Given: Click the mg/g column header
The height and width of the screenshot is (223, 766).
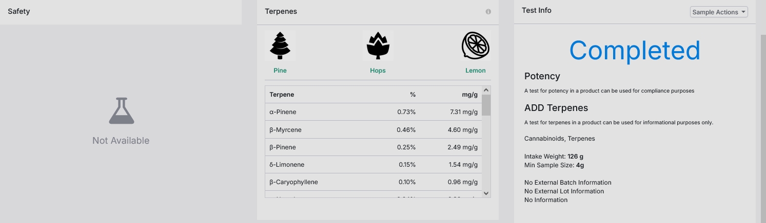Looking at the screenshot, I should point(469,95).
